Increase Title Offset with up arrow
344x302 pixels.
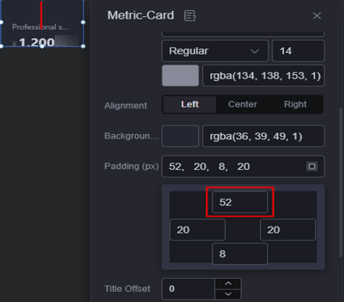pos(228,283)
